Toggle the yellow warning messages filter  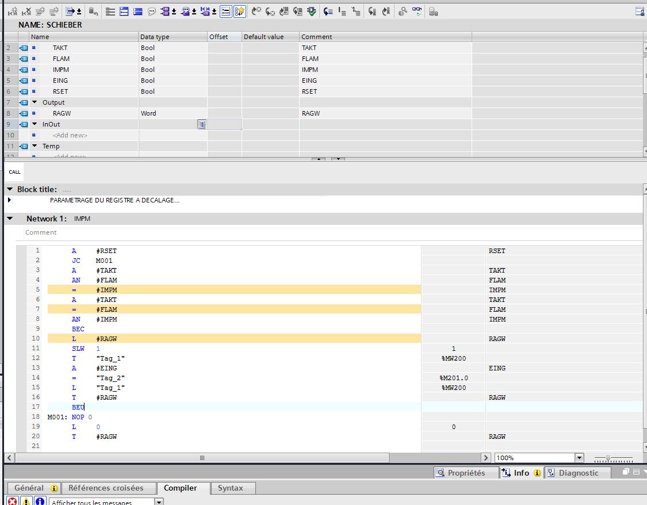tap(26, 502)
